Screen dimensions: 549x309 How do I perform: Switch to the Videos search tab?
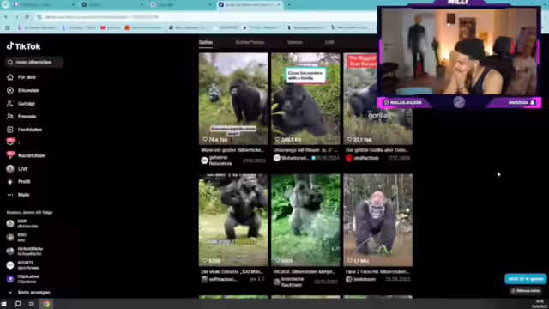point(294,42)
